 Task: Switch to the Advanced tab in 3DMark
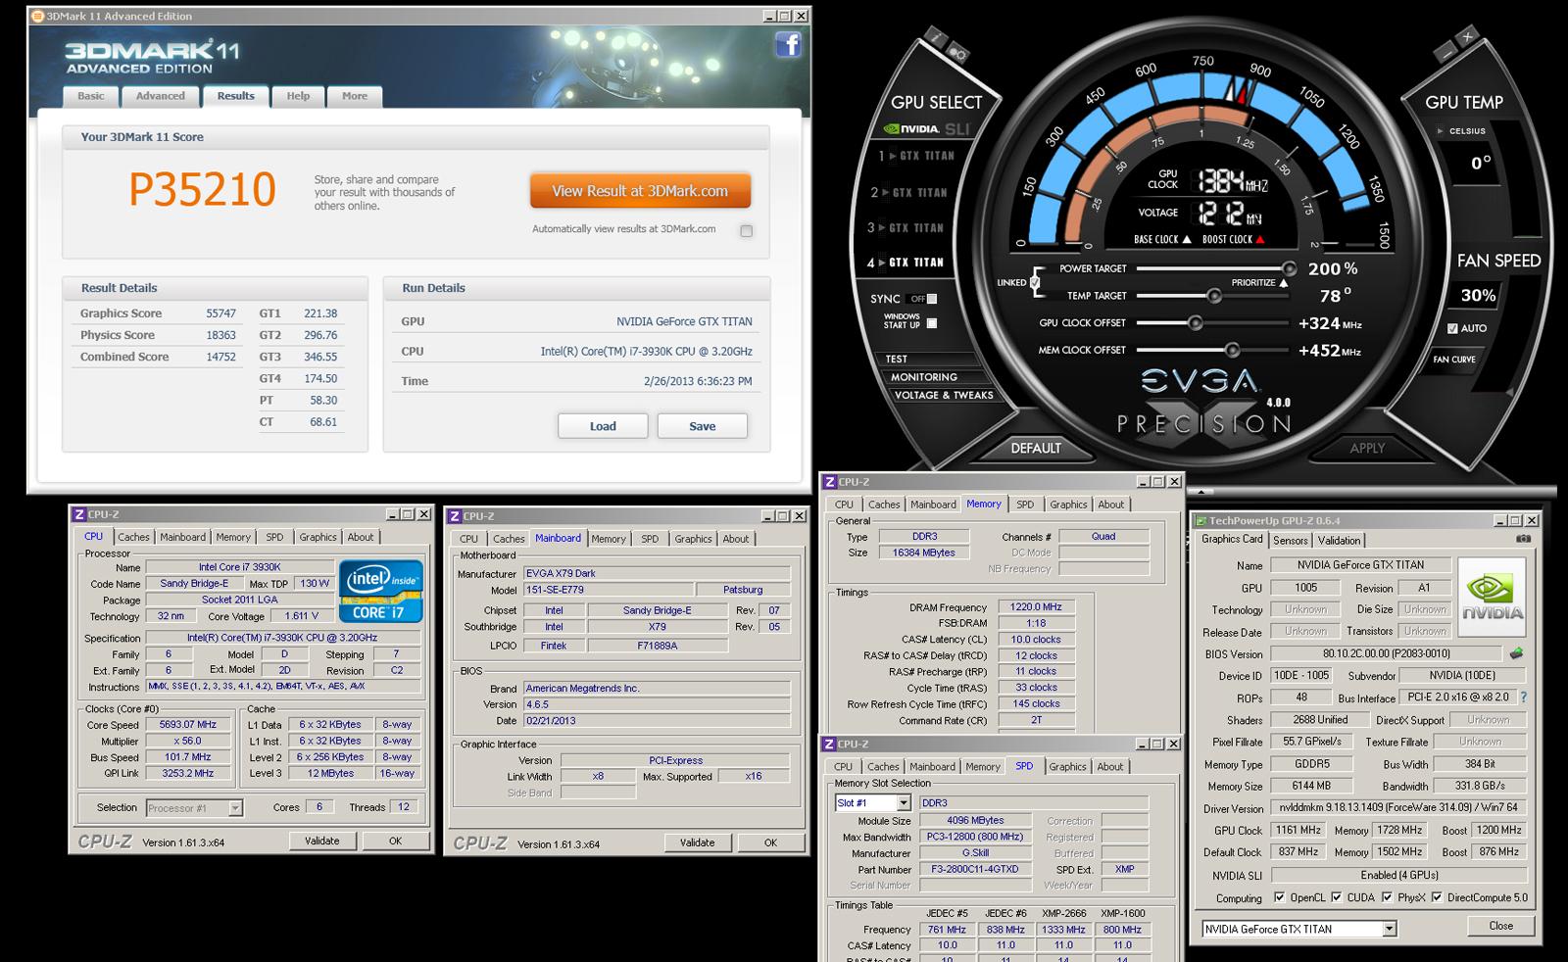point(160,96)
